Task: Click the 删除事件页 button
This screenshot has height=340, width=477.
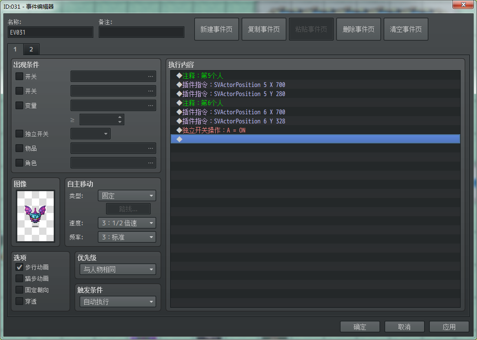Action: [x=359, y=29]
